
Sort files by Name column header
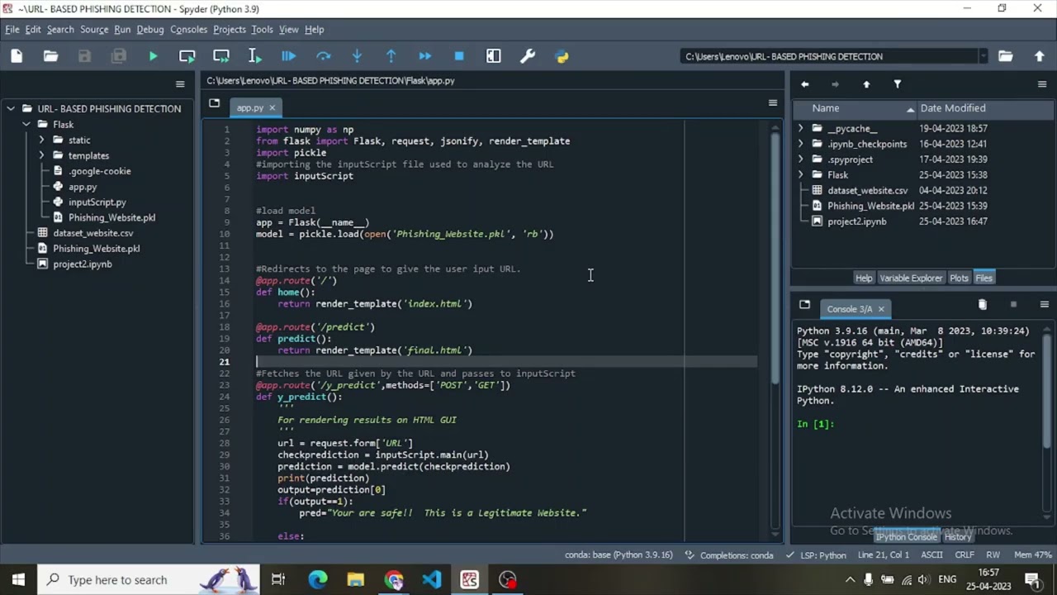point(855,108)
